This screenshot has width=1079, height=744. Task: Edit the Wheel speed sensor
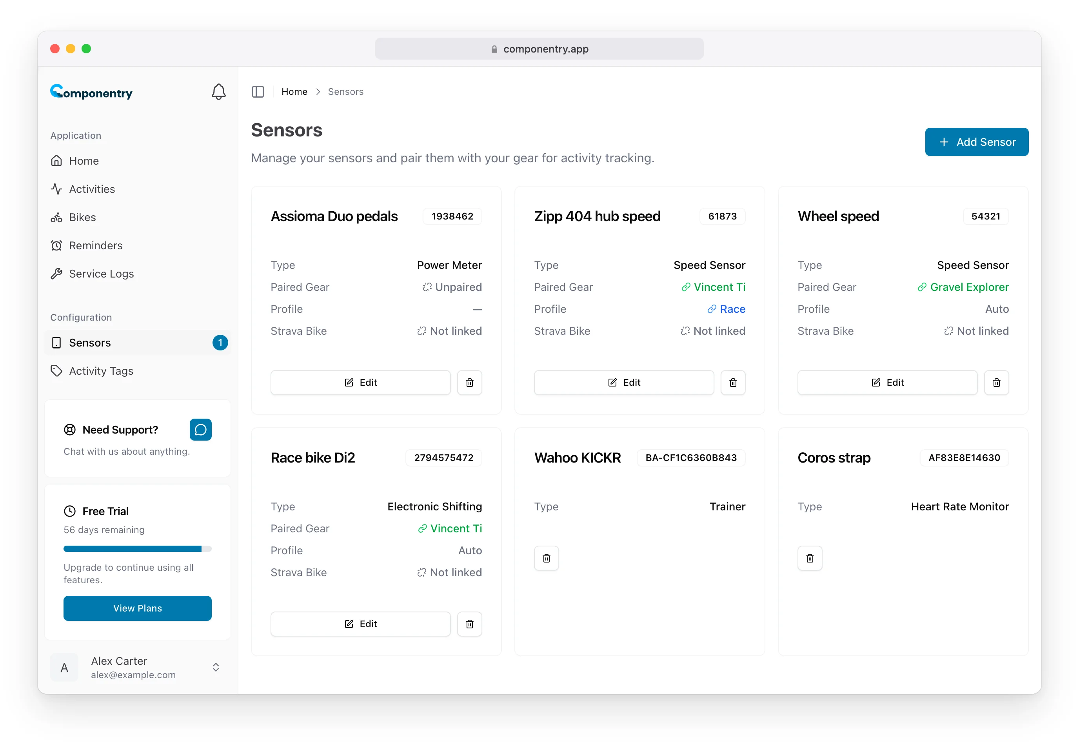887,382
